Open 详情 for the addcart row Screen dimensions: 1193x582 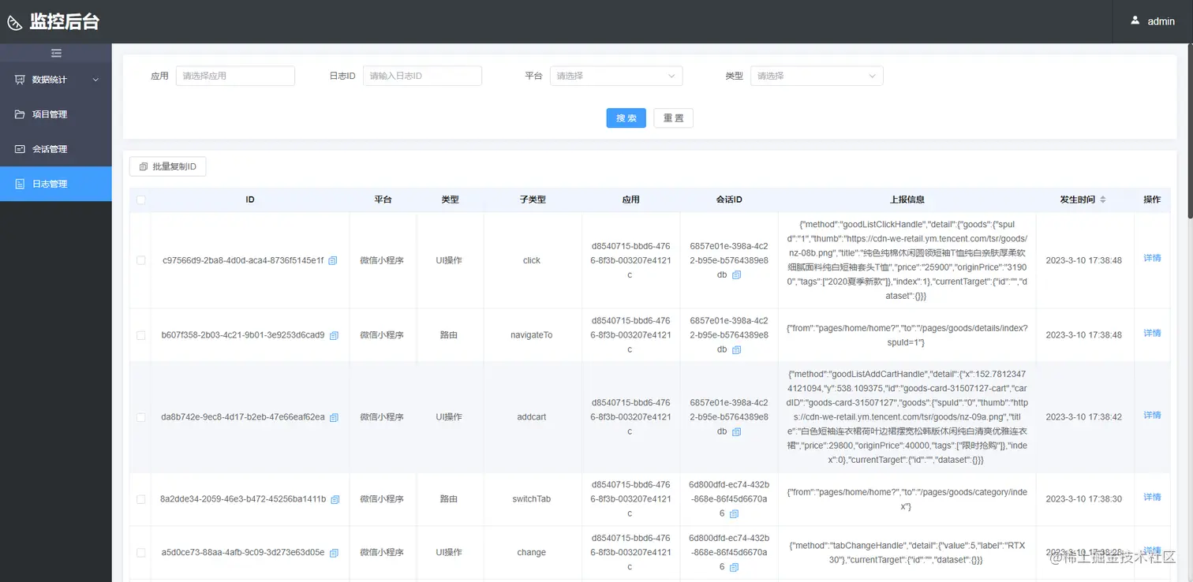pyautogui.click(x=1152, y=415)
